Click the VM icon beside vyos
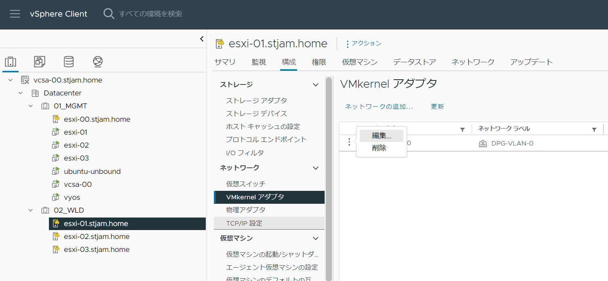The image size is (608, 281). (56, 197)
